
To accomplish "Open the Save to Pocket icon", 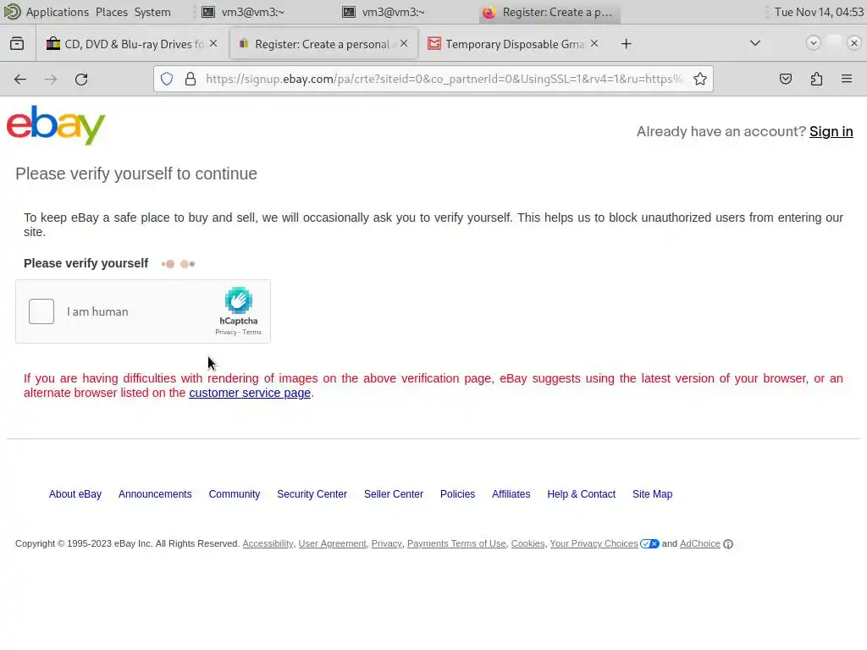I will [785, 79].
